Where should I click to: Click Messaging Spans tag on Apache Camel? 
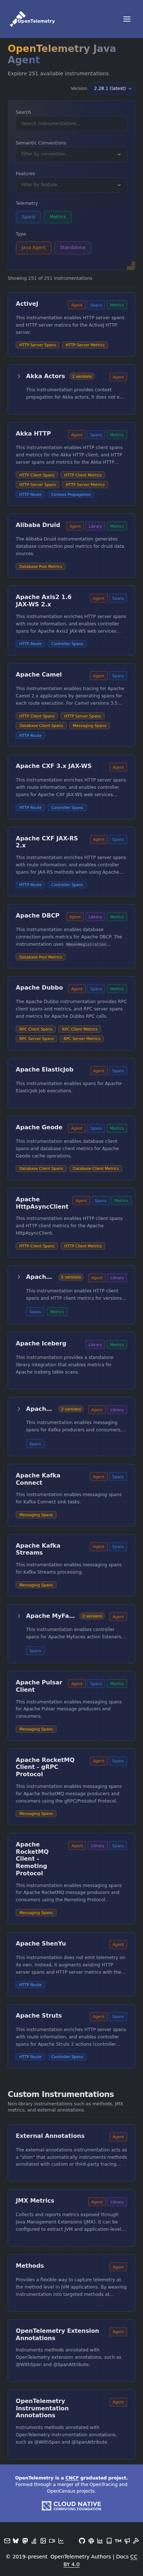(90, 725)
